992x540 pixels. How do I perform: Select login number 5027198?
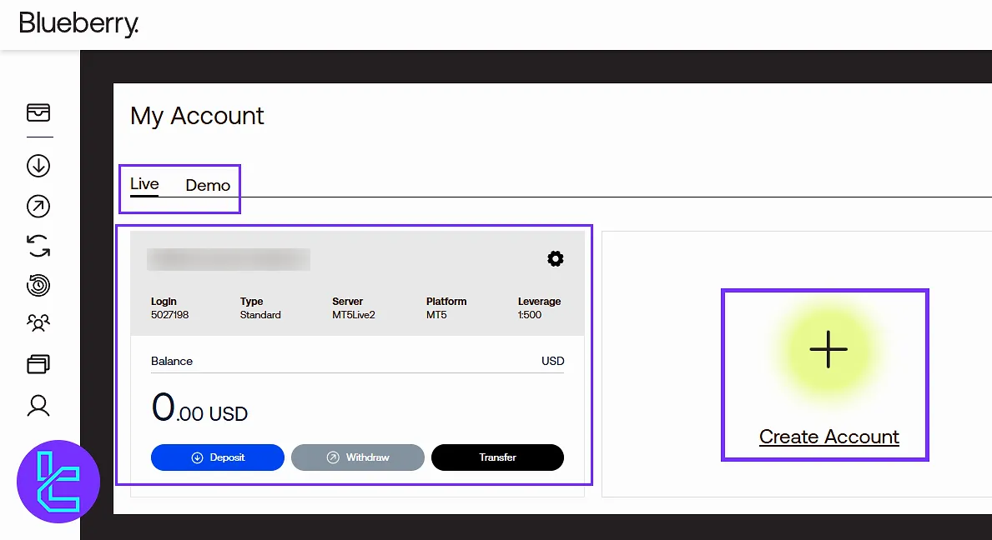(x=169, y=314)
